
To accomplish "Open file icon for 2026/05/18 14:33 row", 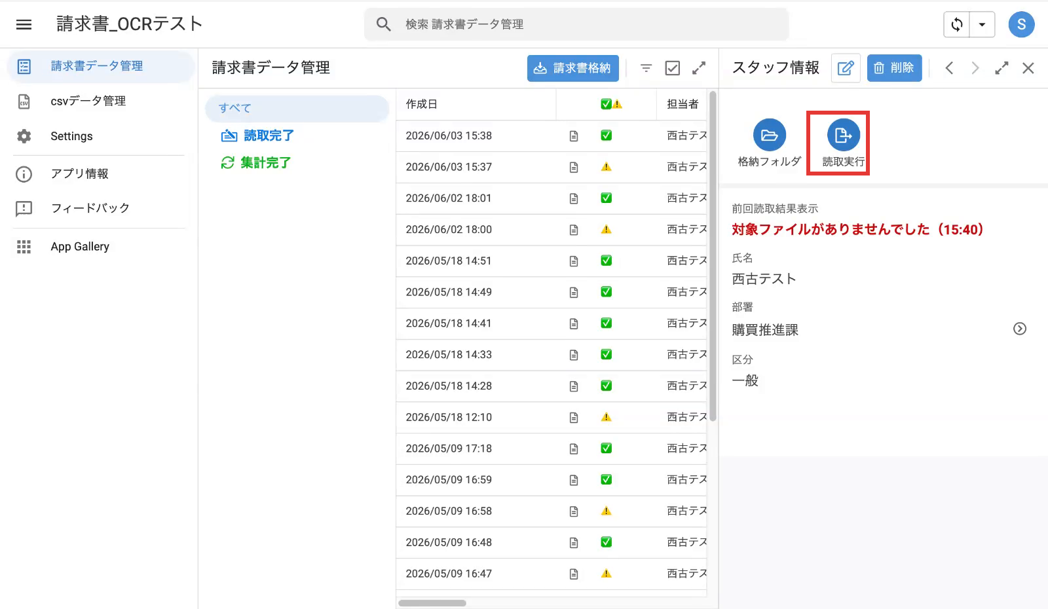I will (574, 355).
